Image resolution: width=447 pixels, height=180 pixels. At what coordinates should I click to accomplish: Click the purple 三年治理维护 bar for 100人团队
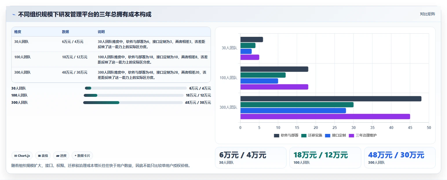[x=274, y=87]
